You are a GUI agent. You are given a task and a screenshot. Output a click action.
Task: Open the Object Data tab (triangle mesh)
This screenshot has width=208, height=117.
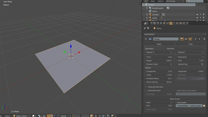tap(174, 23)
